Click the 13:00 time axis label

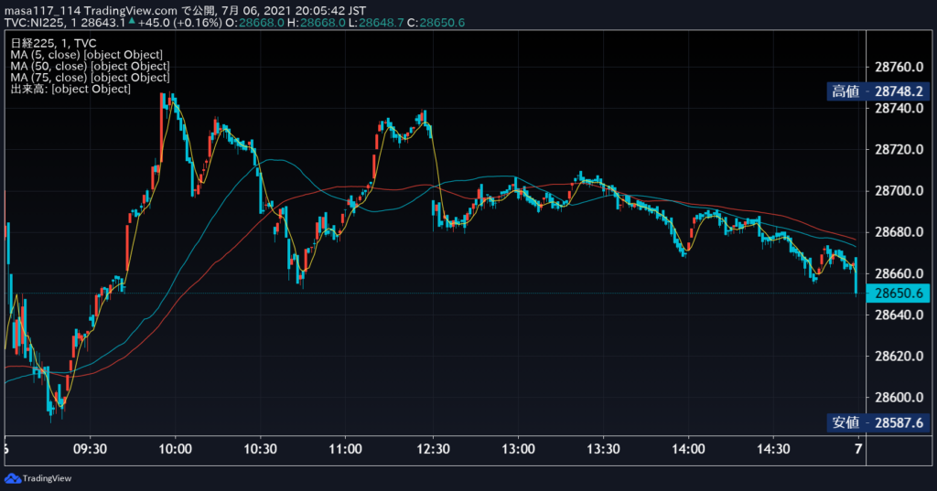point(518,449)
